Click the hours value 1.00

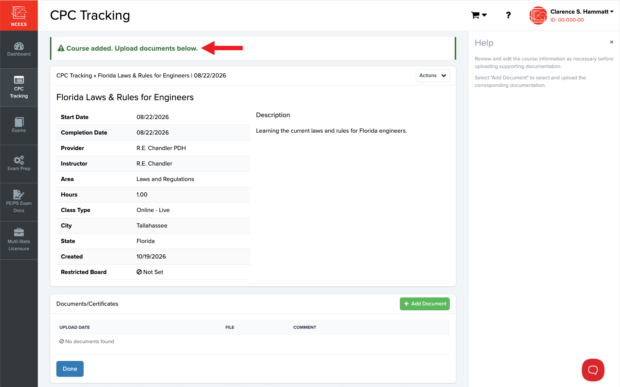click(x=142, y=195)
